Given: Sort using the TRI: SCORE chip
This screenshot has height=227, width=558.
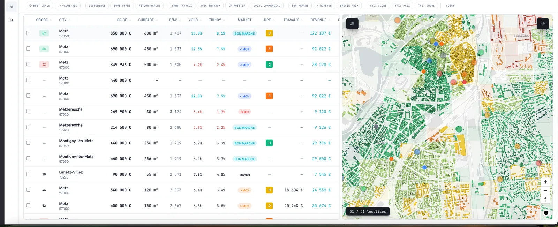Looking at the screenshot, I should coord(378,6).
